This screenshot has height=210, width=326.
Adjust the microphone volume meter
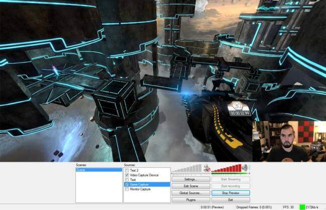[187, 168]
